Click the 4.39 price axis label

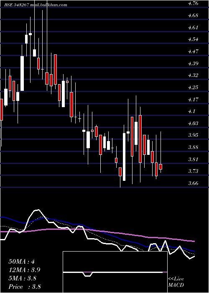(193, 63)
